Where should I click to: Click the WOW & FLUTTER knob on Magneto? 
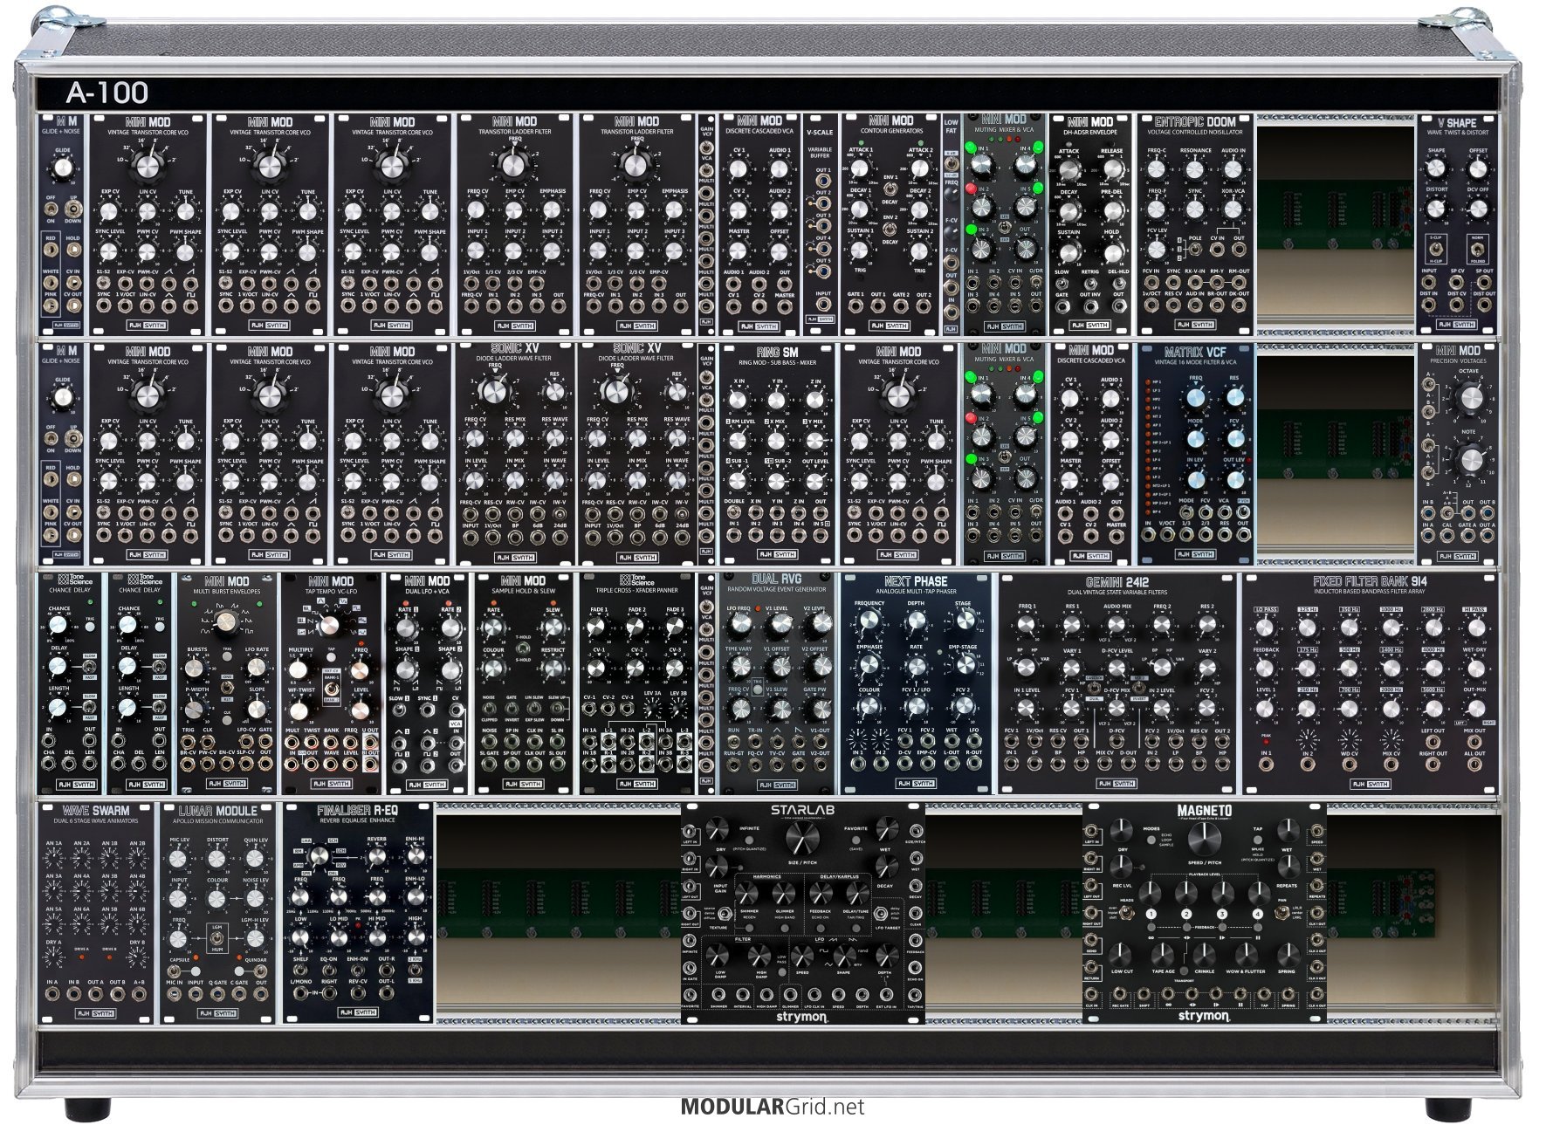[x=1245, y=954]
